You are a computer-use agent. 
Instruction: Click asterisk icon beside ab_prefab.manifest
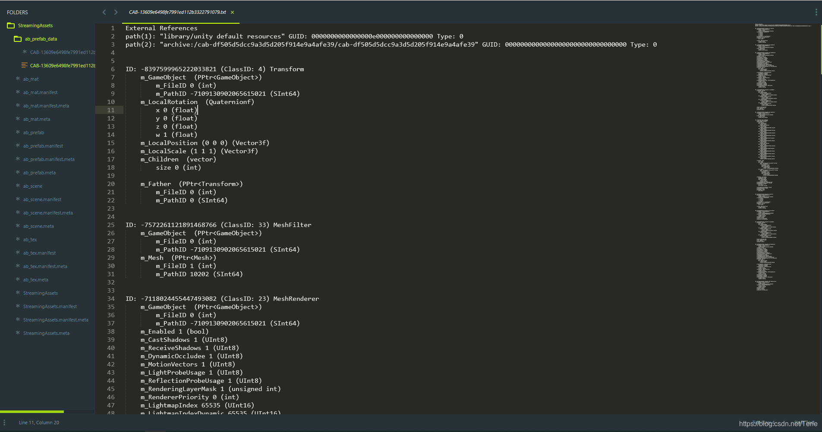[18, 145]
